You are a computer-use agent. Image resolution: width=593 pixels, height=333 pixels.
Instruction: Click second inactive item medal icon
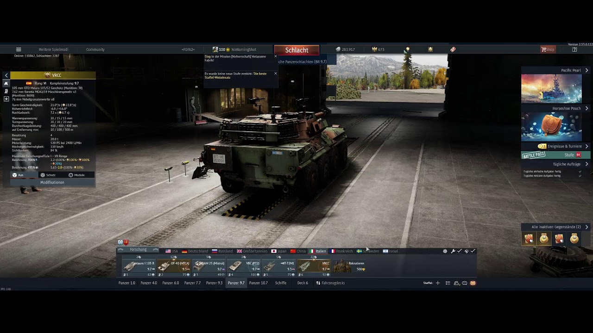pyautogui.click(x=544, y=239)
